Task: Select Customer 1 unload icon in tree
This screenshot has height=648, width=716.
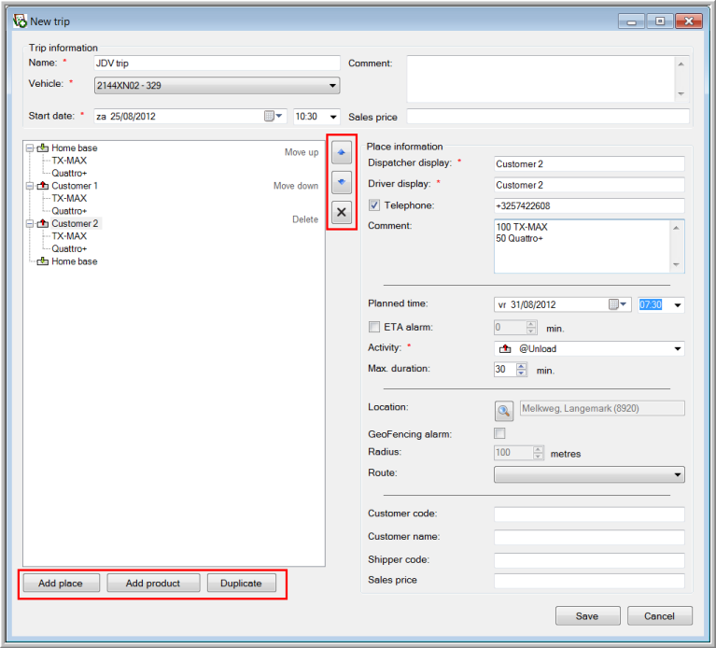Action: pos(43,186)
